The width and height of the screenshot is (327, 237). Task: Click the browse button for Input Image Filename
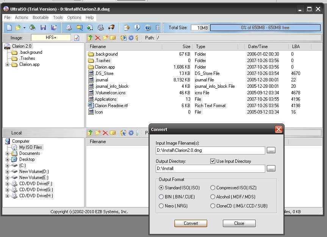pyautogui.click(x=271, y=150)
